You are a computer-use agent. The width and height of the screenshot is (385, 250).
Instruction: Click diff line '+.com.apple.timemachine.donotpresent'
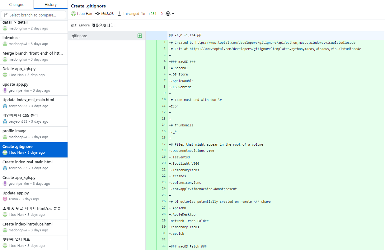click(x=203, y=189)
